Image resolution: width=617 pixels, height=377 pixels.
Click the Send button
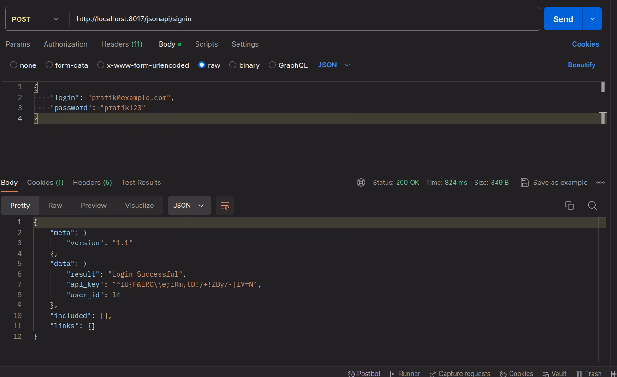tap(563, 19)
